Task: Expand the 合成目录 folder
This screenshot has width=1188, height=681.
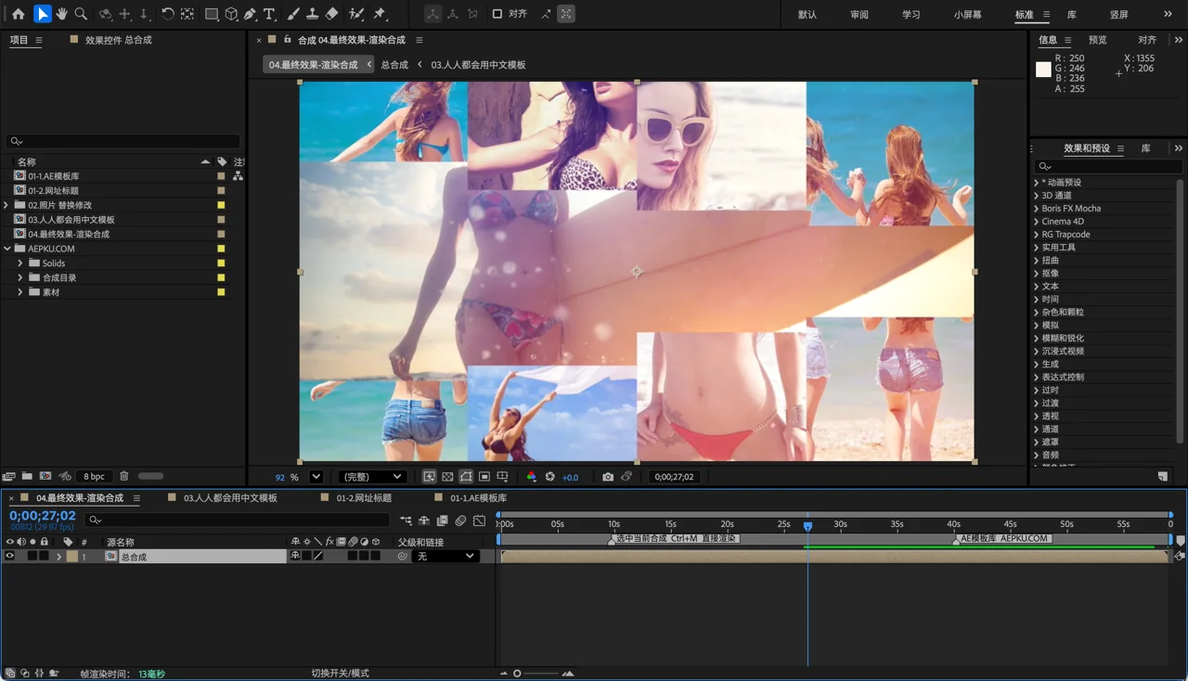Action: (20, 277)
